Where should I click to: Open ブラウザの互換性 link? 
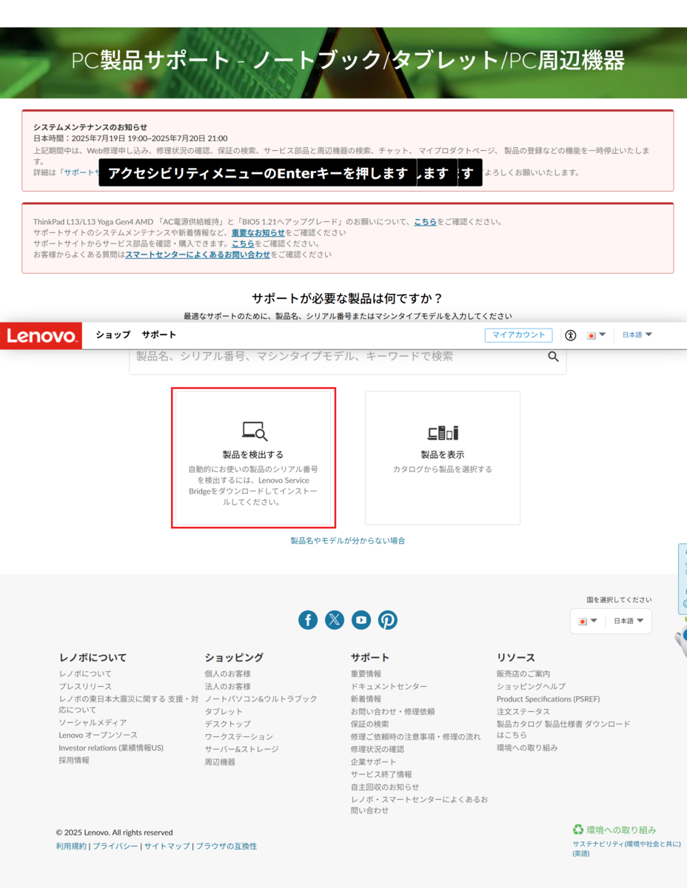(227, 847)
